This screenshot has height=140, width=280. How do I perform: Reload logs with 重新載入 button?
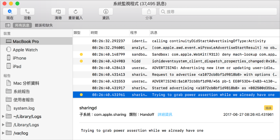click(75, 12)
